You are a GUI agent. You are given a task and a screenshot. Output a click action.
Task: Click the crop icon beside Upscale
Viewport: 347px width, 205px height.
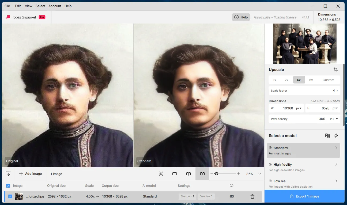pyautogui.click(x=335, y=70)
